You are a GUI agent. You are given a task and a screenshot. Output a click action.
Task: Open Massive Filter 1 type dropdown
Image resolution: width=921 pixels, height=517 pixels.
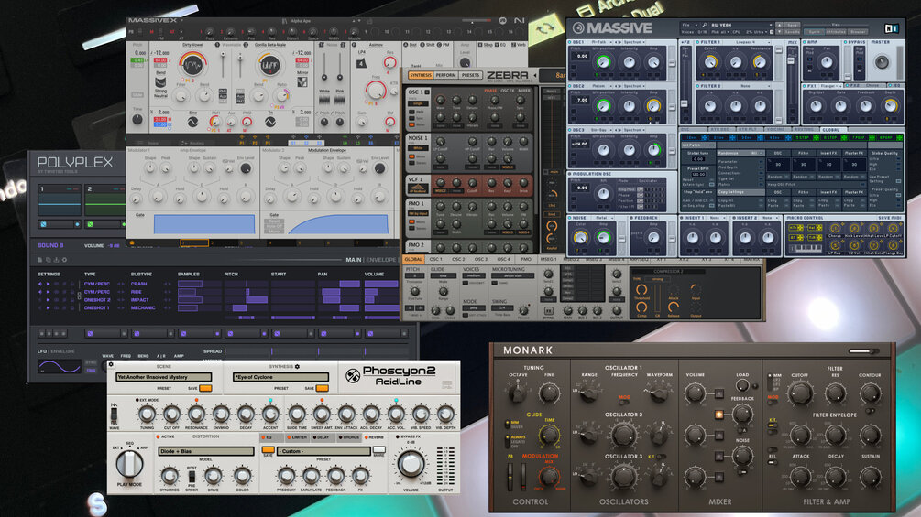[x=745, y=42]
